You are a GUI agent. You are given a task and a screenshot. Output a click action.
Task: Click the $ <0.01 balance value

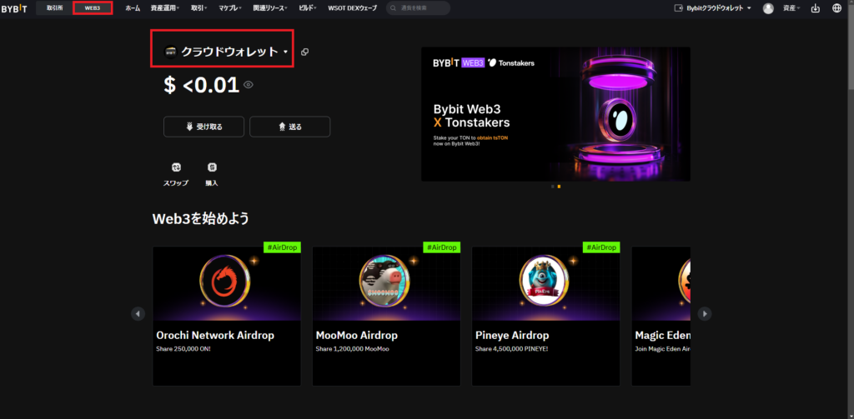[202, 85]
